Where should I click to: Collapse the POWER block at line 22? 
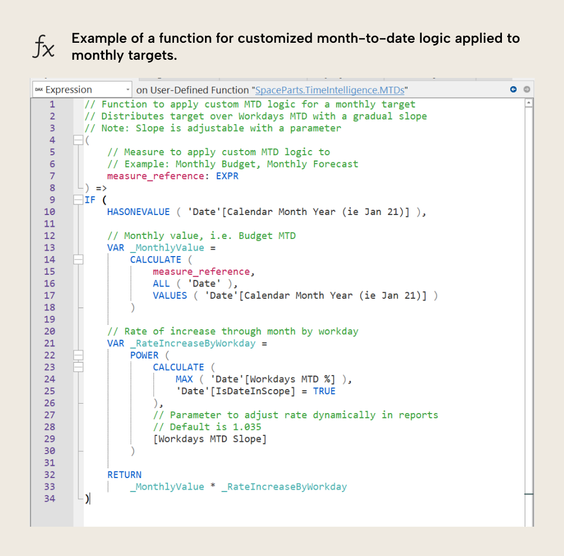click(x=80, y=354)
